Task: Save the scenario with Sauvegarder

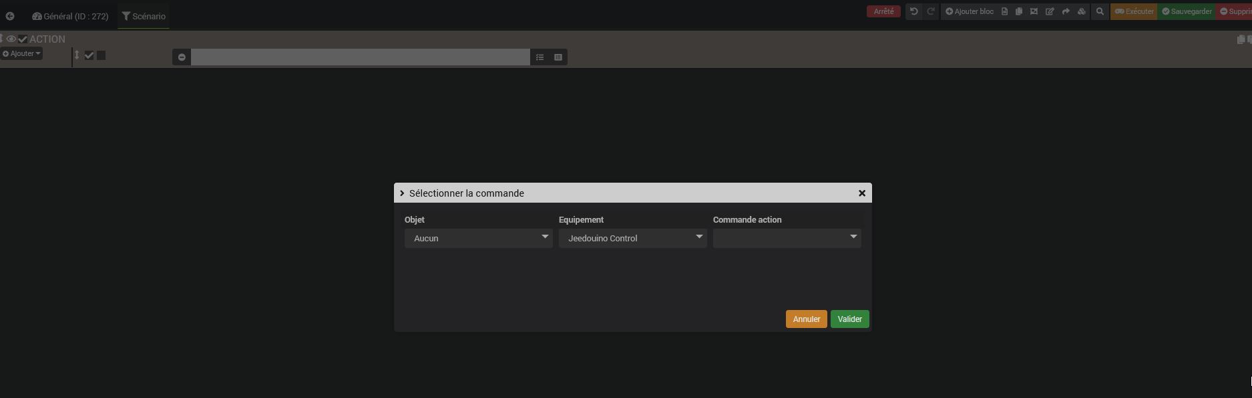Action: 1187,11
